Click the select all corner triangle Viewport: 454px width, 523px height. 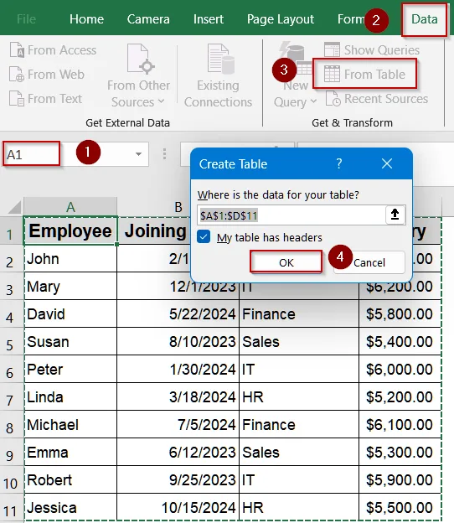(14, 207)
